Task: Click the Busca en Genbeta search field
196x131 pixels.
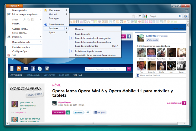Action: pos(106,69)
